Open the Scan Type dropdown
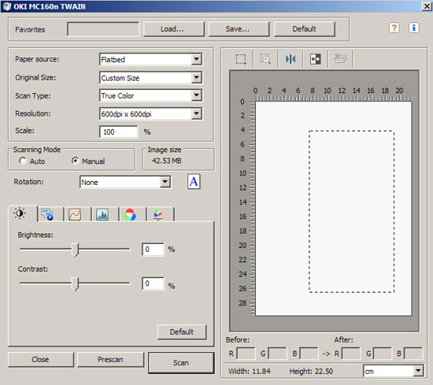Screen dimensions: 433x385 pos(151,95)
